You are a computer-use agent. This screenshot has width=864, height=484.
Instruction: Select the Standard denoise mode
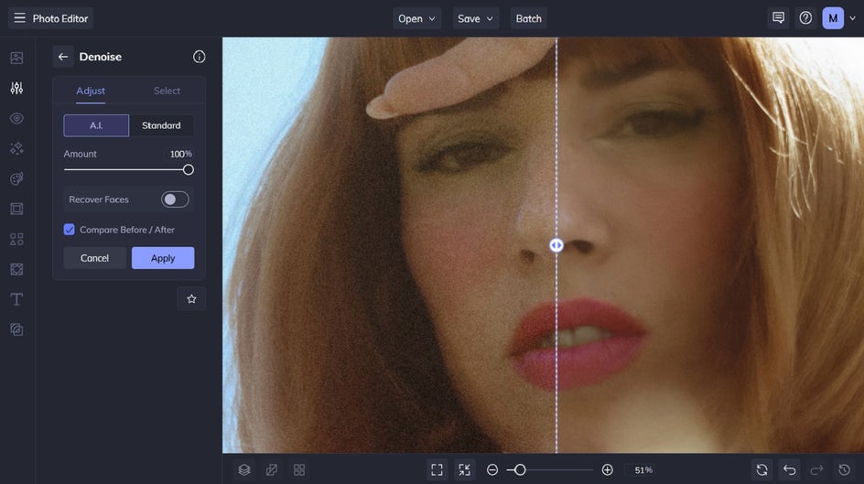pyautogui.click(x=161, y=125)
